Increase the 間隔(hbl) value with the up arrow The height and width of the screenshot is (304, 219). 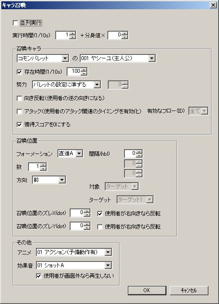click(139, 152)
